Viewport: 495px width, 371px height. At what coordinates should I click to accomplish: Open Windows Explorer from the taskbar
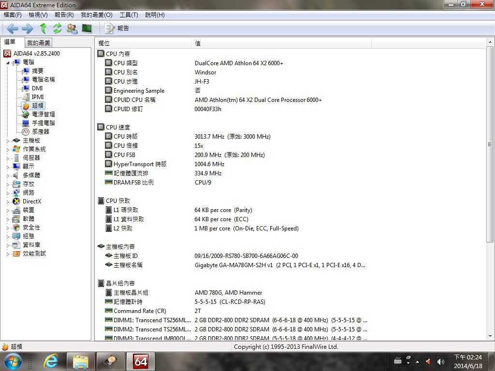81,361
